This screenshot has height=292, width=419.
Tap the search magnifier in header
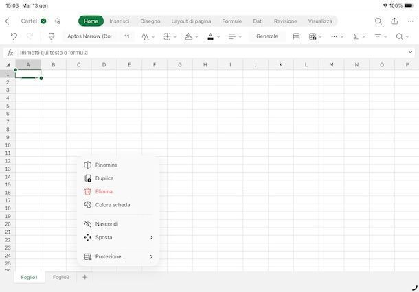tap(378, 21)
